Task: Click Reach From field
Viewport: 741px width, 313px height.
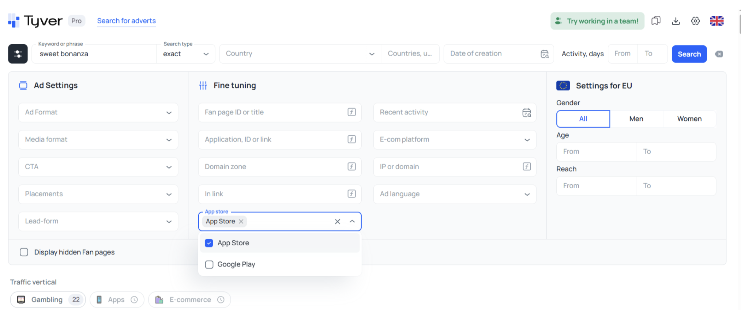Action: [x=596, y=186]
